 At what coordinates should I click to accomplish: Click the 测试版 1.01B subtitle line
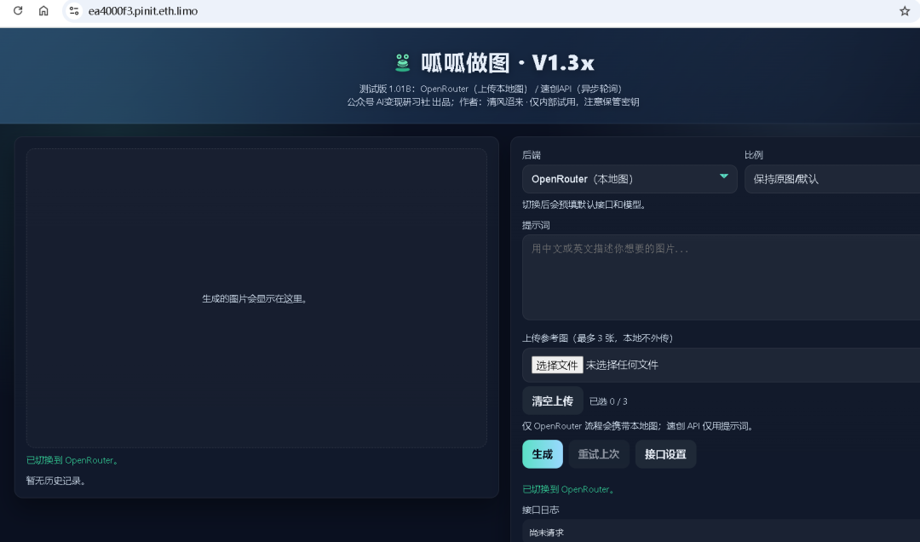[x=491, y=89]
